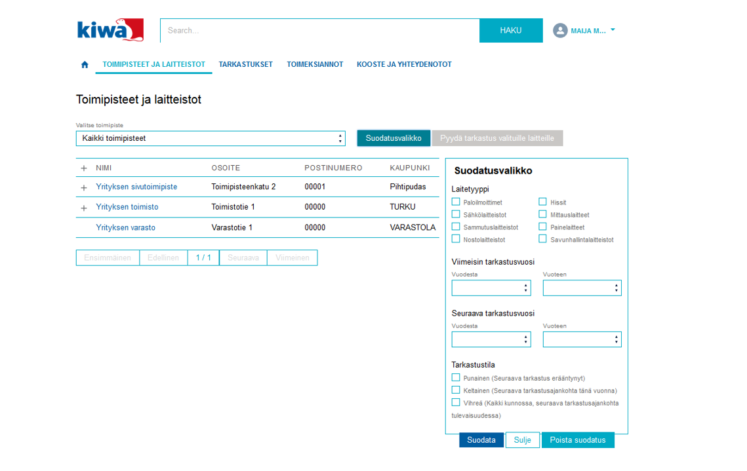Click into the Search input field
This screenshot has width=747, height=471.
pyautogui.click(x=319, y=31)
